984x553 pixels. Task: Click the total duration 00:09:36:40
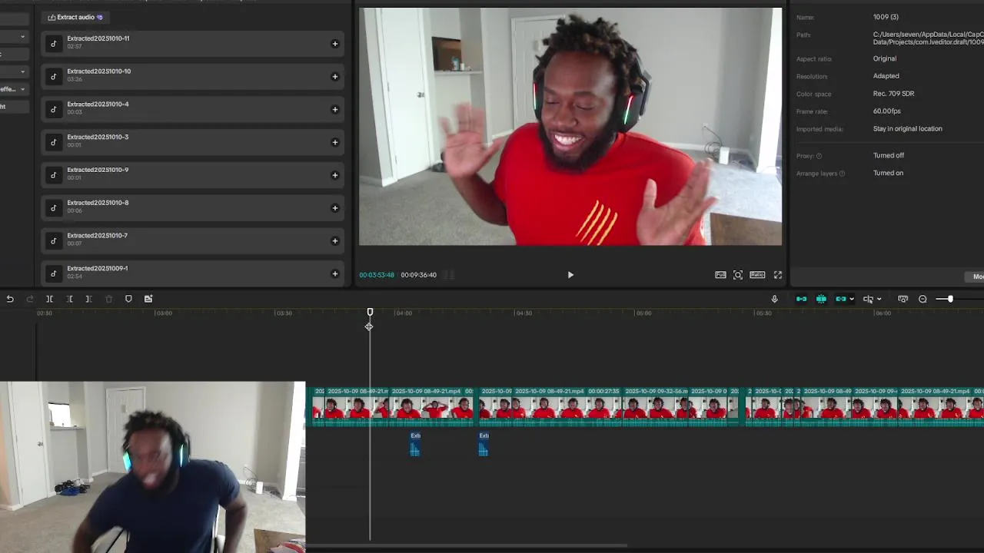[418, 275]
